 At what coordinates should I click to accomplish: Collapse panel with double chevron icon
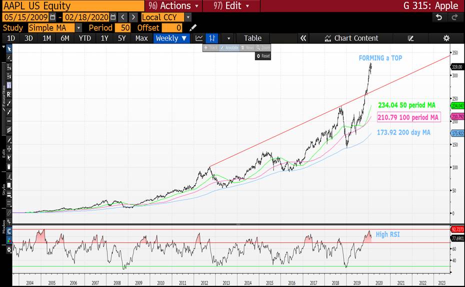pos(303,38)
